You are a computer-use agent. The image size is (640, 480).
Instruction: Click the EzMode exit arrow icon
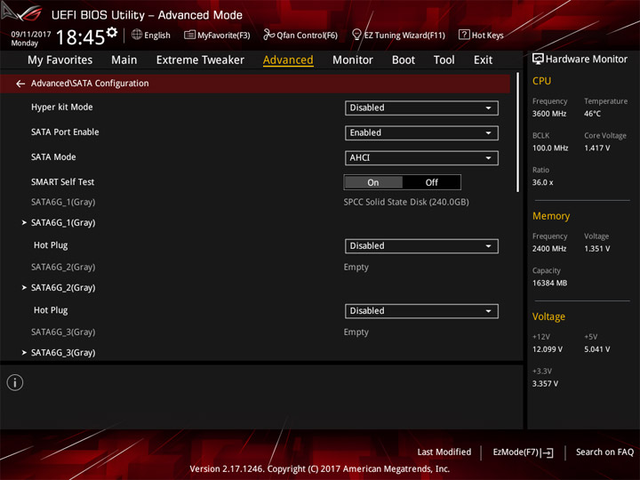547,452
